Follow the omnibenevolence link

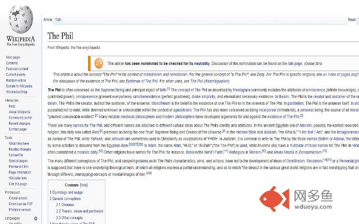[146, 96]
